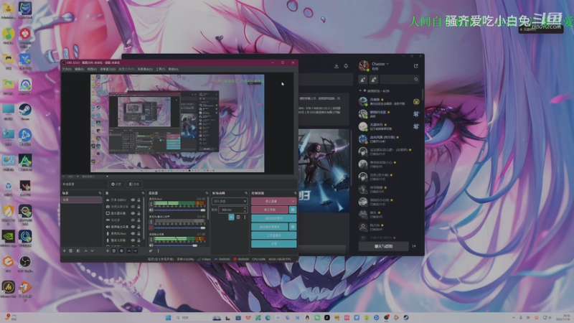The height and width of the screenshot is (323, 574).
Task: Add a new scene transition
Action: pyautogui.click(x=231, y=217)
